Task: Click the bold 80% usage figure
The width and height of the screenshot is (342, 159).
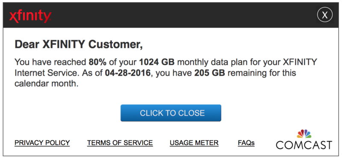Action: (97, 62)
